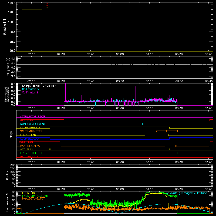Click the olive Y legend line
The image size is (216, 216).
[32, 9]
